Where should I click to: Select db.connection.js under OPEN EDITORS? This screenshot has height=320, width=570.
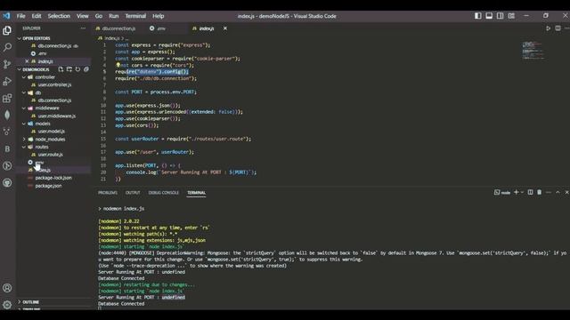pyautogui.click(x=54, y=46)
